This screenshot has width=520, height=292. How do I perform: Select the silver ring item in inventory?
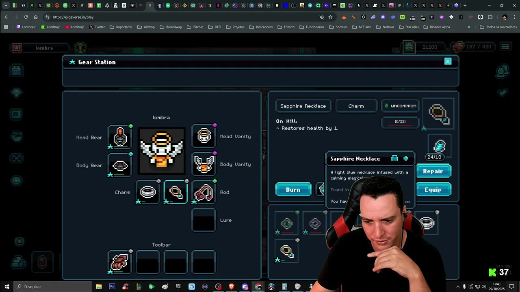[x=427, y=223]
